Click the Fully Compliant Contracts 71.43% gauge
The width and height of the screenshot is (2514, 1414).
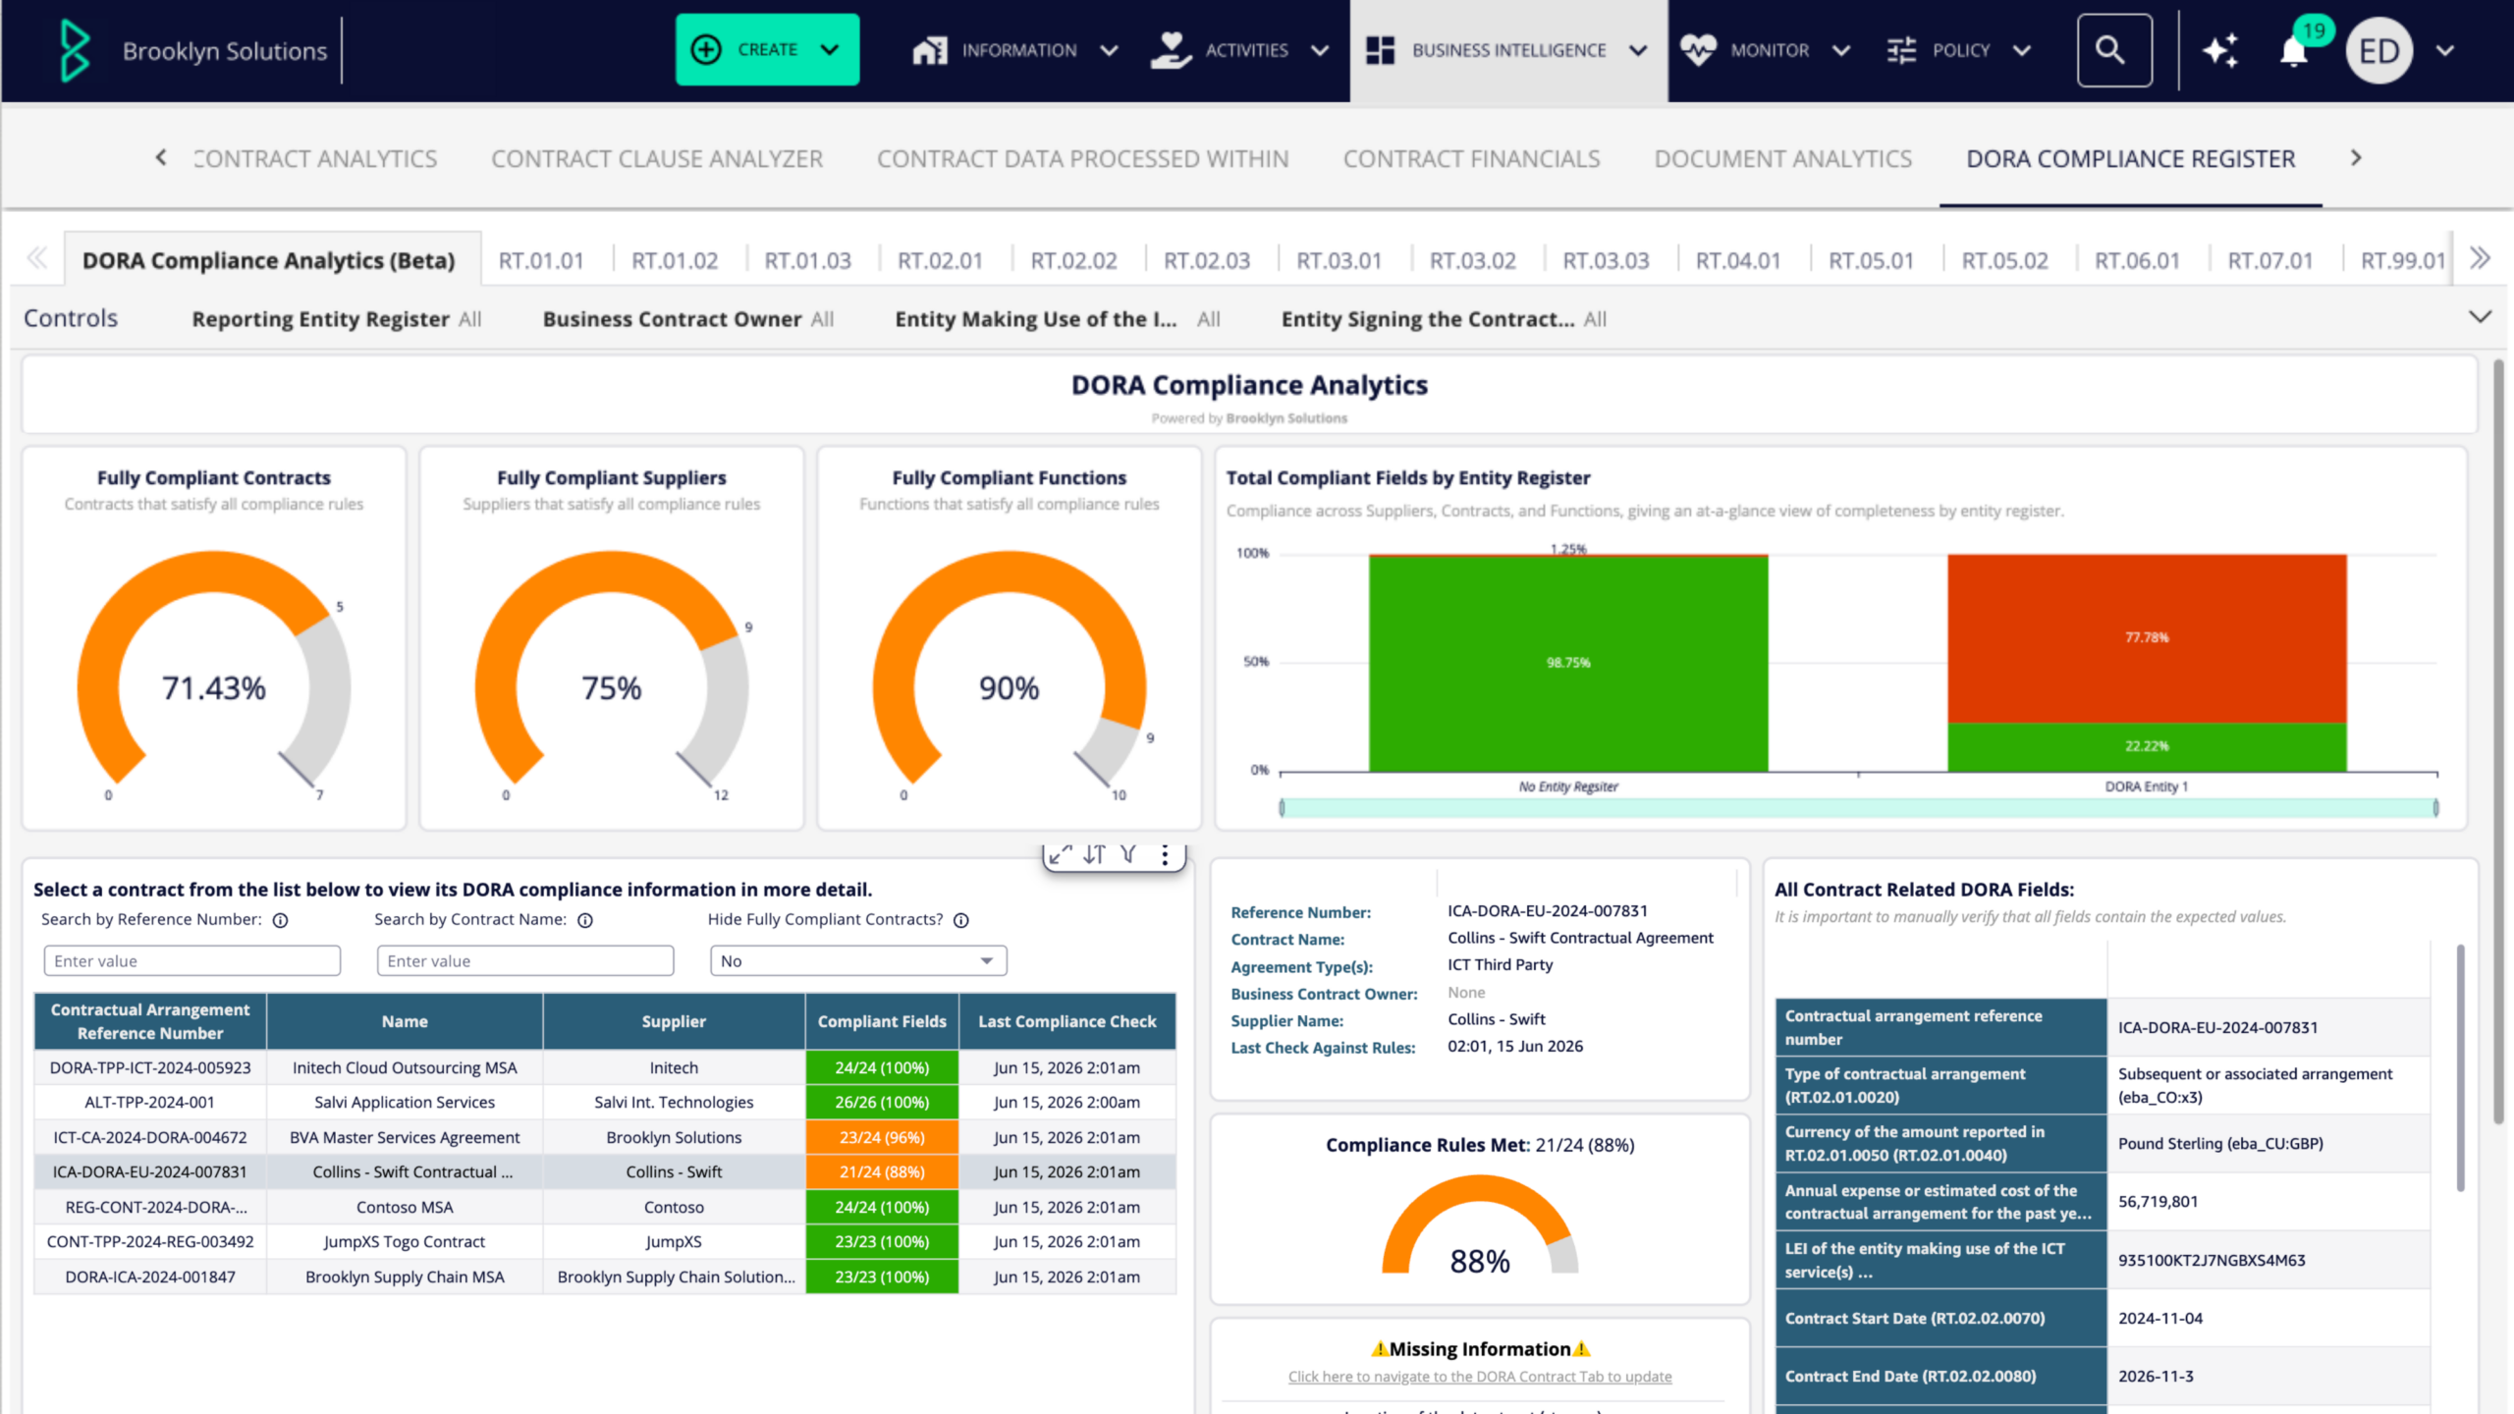214,668
